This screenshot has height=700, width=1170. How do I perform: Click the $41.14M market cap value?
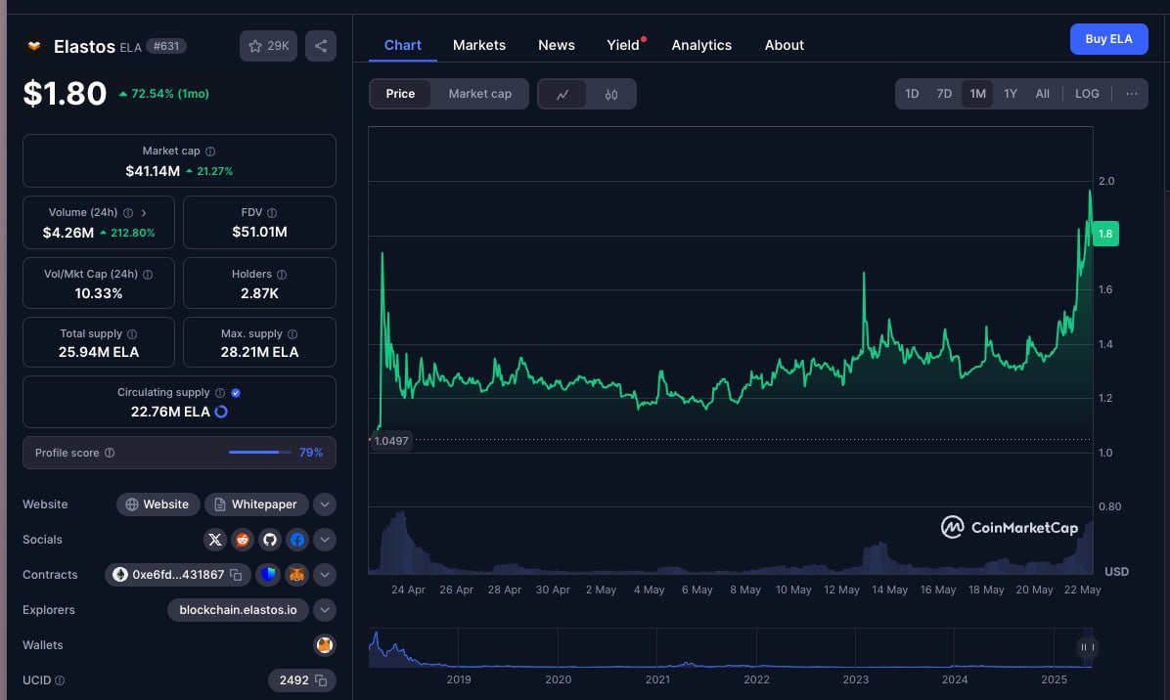(153, 171)
